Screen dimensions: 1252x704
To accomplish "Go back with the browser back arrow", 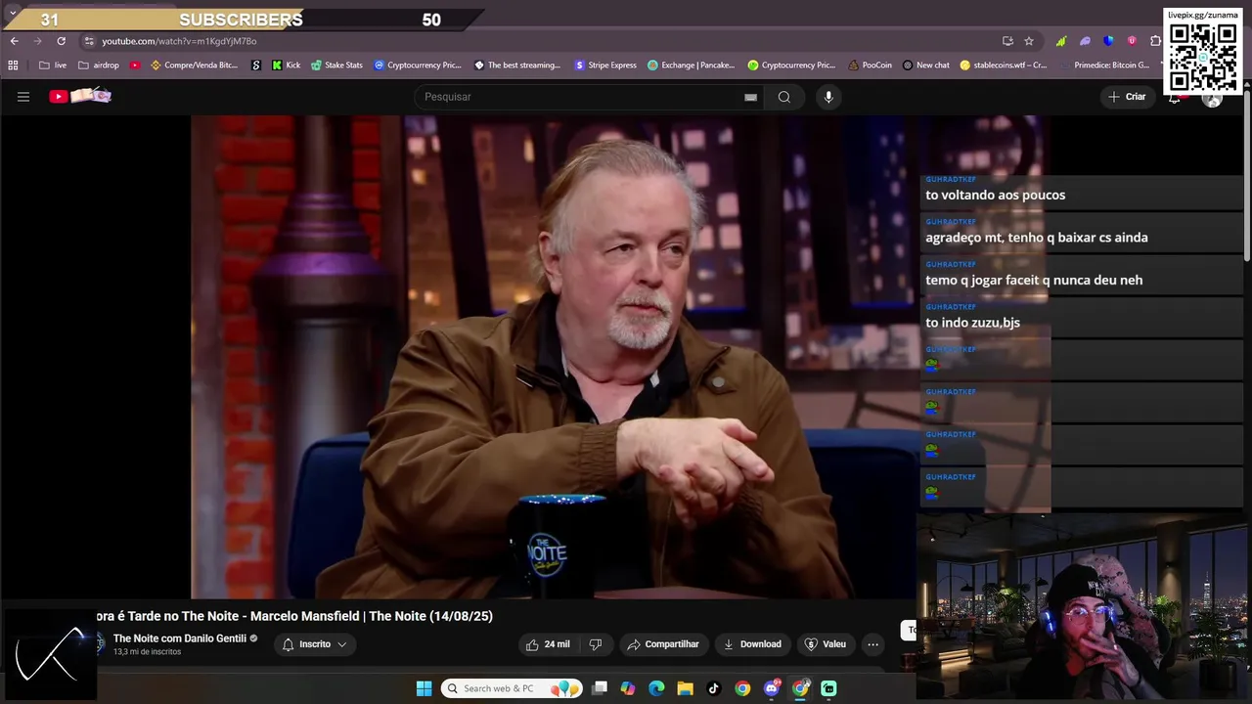I will (14, 41).
